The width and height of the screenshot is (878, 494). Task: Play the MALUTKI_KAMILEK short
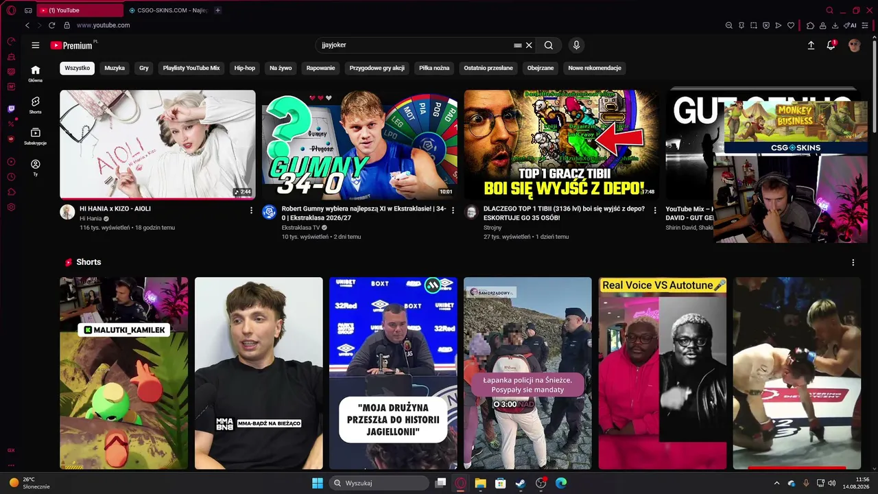coord(123,373)
